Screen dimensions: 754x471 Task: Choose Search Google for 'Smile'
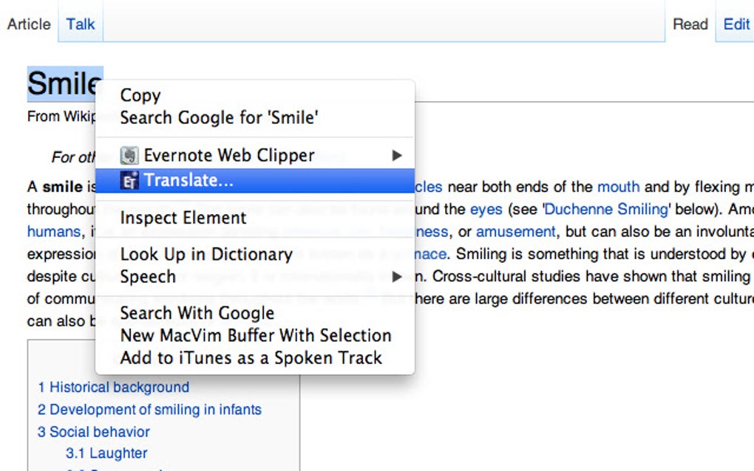219,117
